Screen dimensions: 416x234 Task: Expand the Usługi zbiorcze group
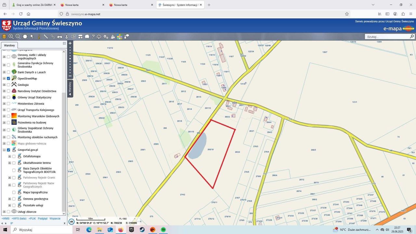[4, 212]
